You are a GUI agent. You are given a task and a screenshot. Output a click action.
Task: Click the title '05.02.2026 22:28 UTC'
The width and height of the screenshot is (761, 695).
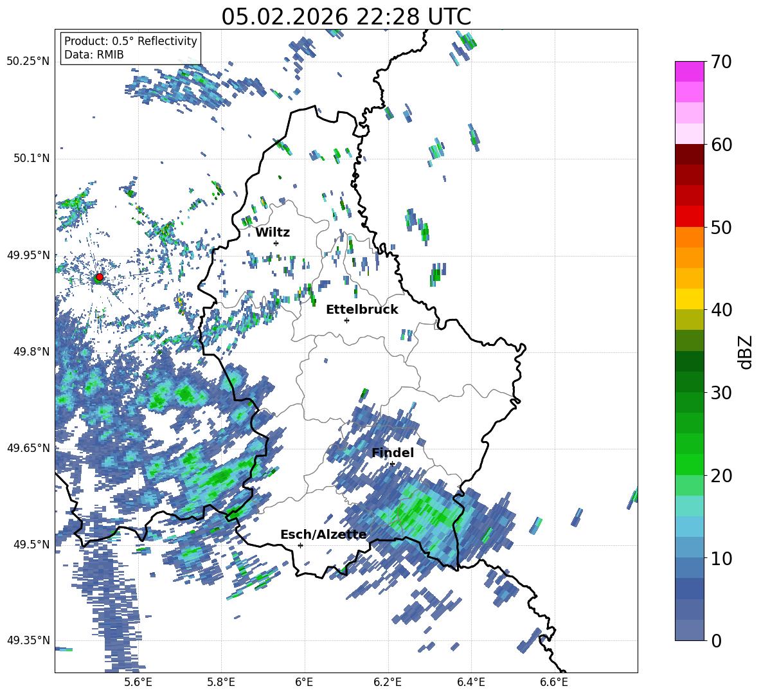point(346,17)
